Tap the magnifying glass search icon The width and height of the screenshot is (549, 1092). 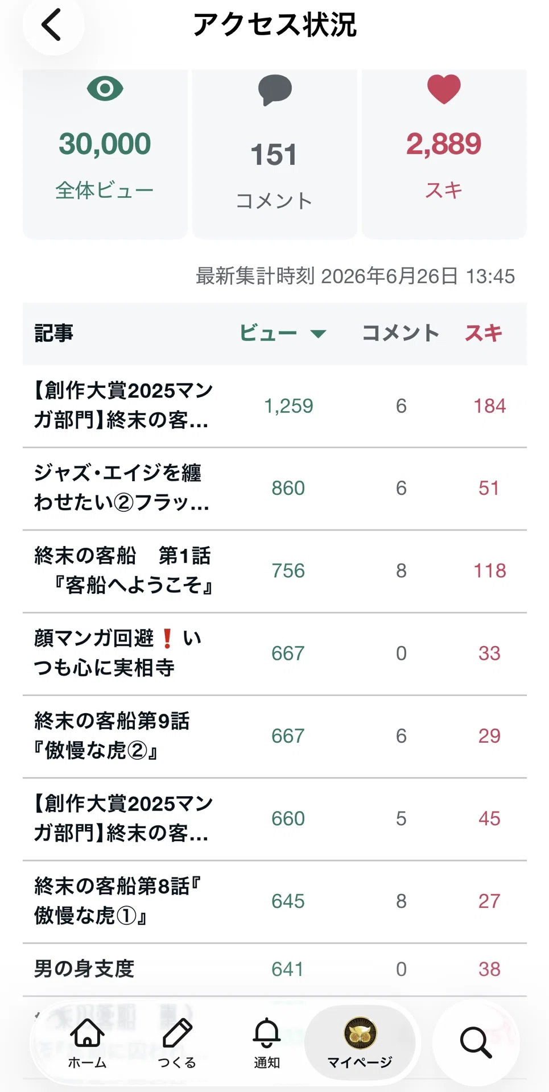click(x=476, y=1042)
